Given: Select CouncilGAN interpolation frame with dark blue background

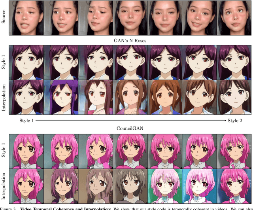Looking at the screenshot, I should (234, 186).
